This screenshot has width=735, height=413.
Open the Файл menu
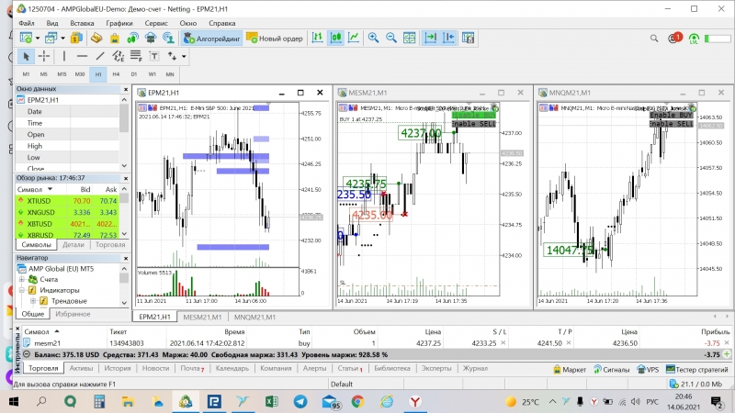point(27,23)
